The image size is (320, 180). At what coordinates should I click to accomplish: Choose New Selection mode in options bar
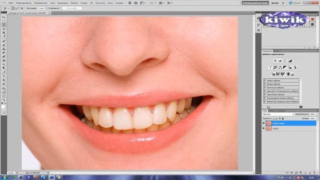13,8
